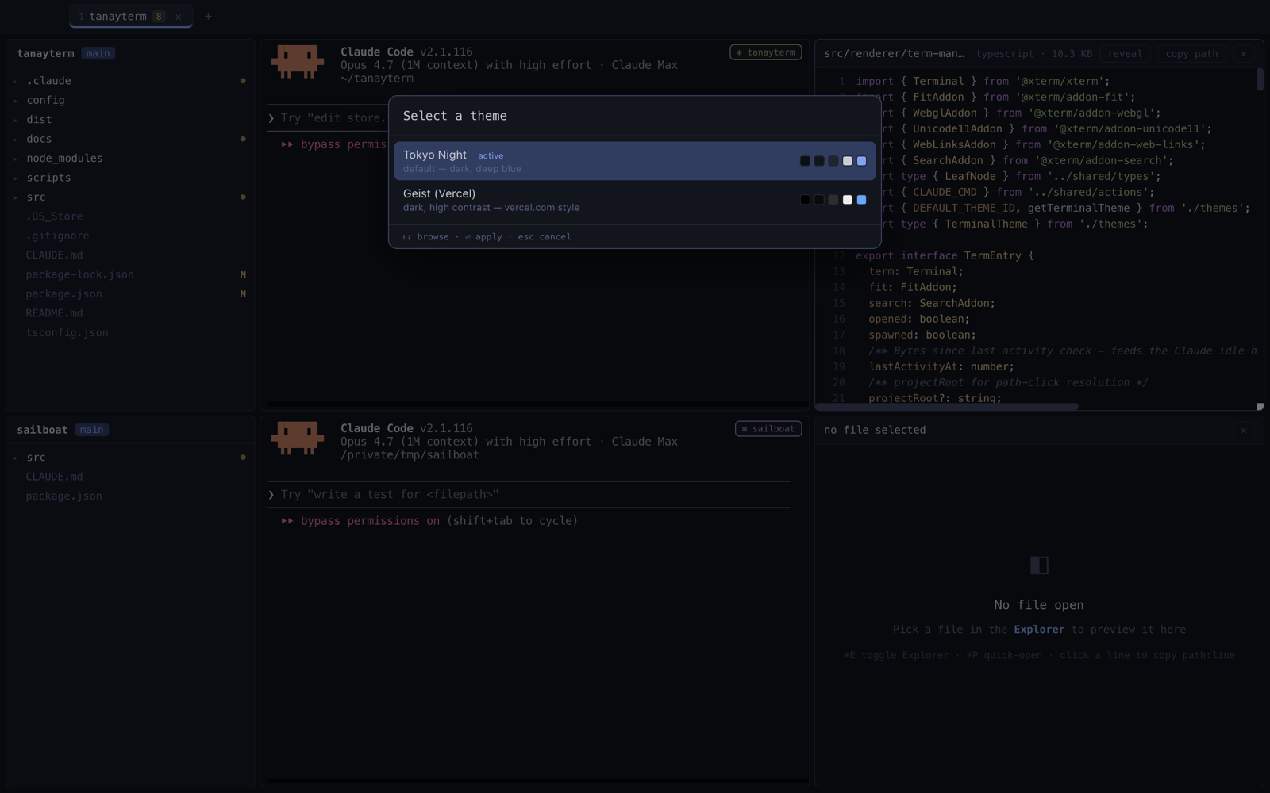
Task: Click the tanayterm project name in explorer header
Action: point(45,53)
